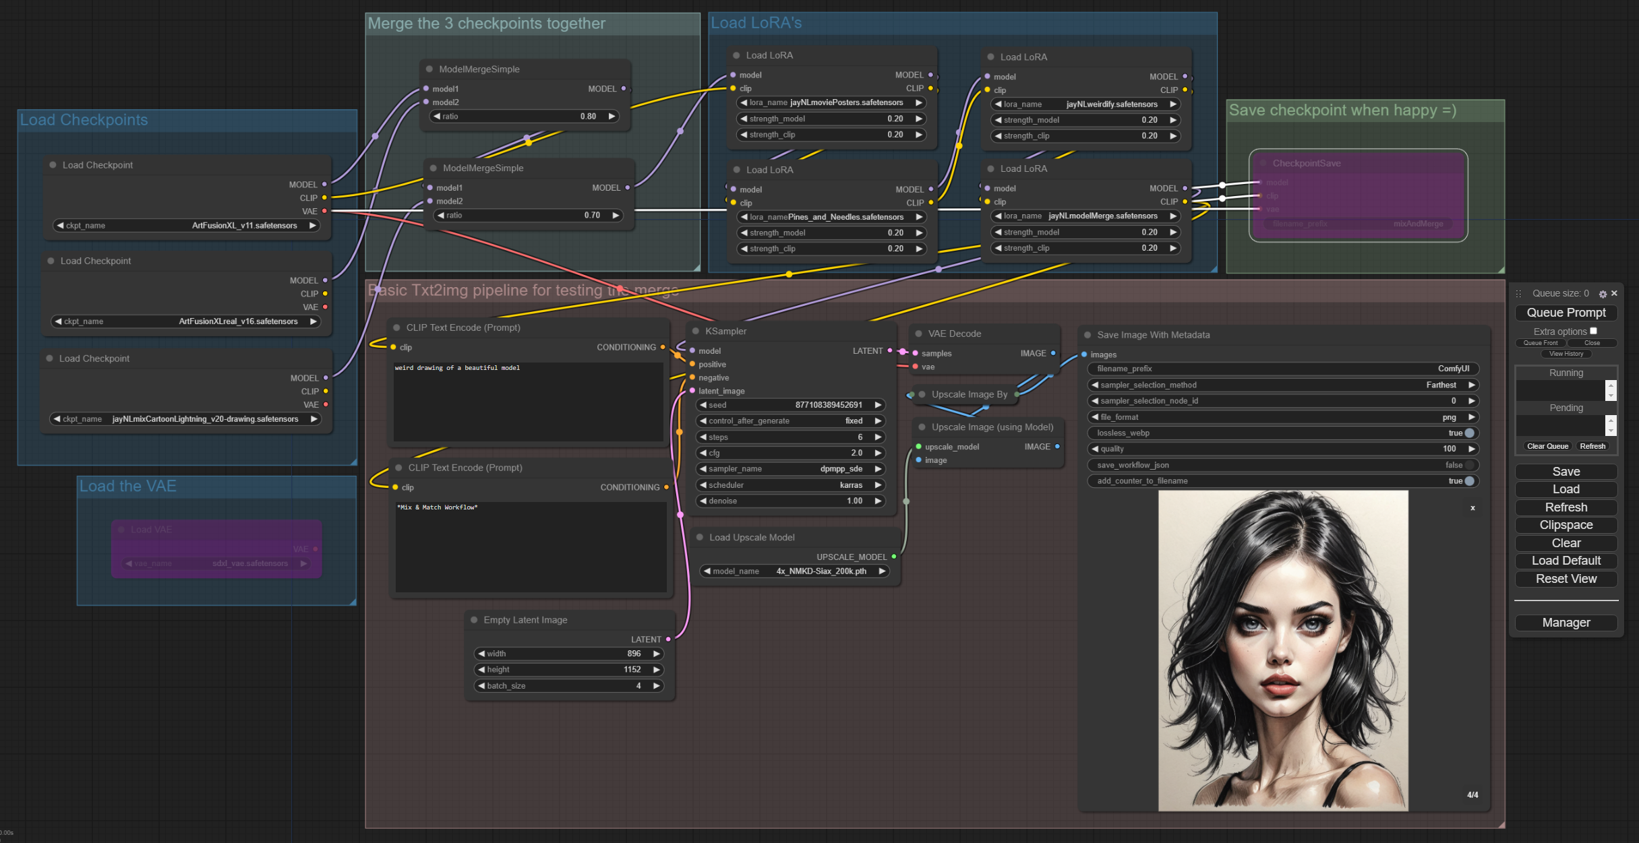The width and height of the screenshot is (1639, 843).
Task: Enable the Extra options checkbox
Action: click(1593, 331)
